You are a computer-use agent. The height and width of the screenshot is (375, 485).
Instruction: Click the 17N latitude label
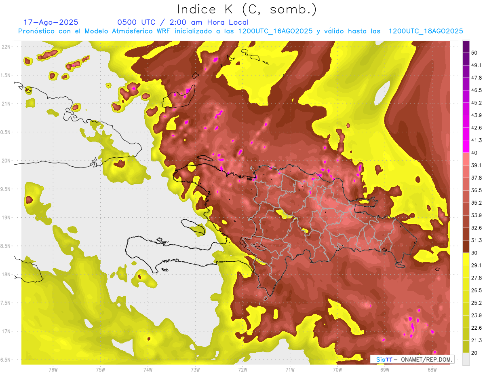tap(6, 331)
